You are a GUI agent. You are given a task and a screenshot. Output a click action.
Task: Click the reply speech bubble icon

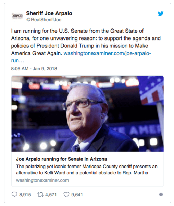tap(14, 195)
